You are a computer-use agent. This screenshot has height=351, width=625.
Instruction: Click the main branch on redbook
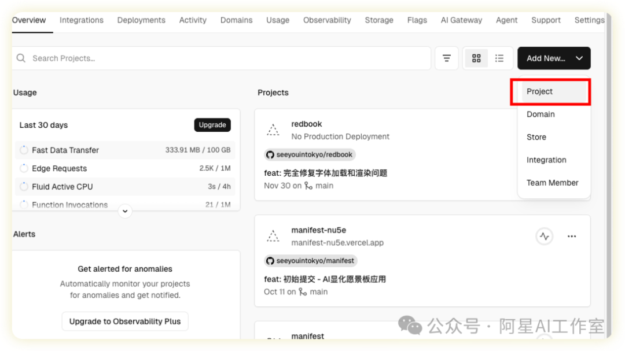click(319, 186)
